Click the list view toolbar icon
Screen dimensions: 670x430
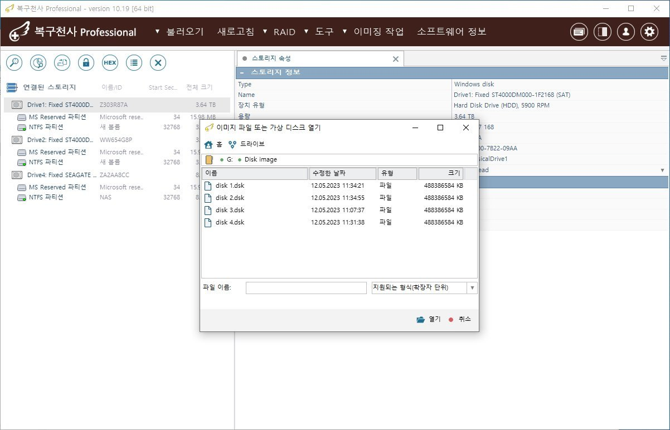[x=134, y=63]
